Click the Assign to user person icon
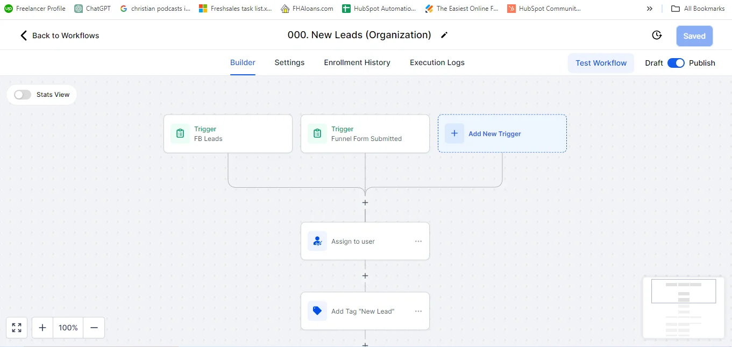Viewport: 732px width, 347px height. [317, 241]
